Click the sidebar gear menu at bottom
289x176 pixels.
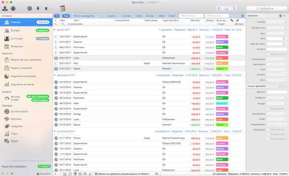pyautogui.click(x=12, y=174)
